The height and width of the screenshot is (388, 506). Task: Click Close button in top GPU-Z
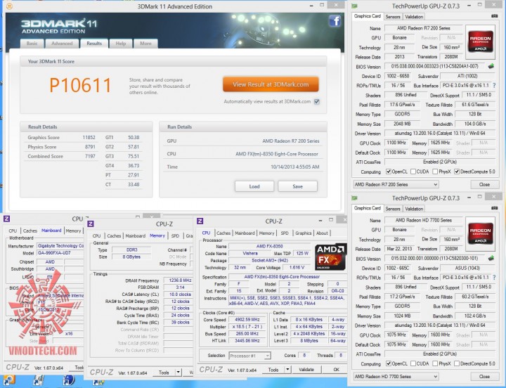tap(484, 185)
